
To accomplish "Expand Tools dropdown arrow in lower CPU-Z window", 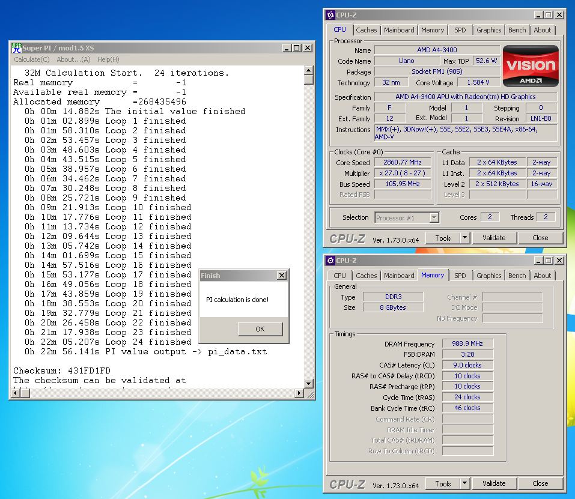I will pos(464,483).
